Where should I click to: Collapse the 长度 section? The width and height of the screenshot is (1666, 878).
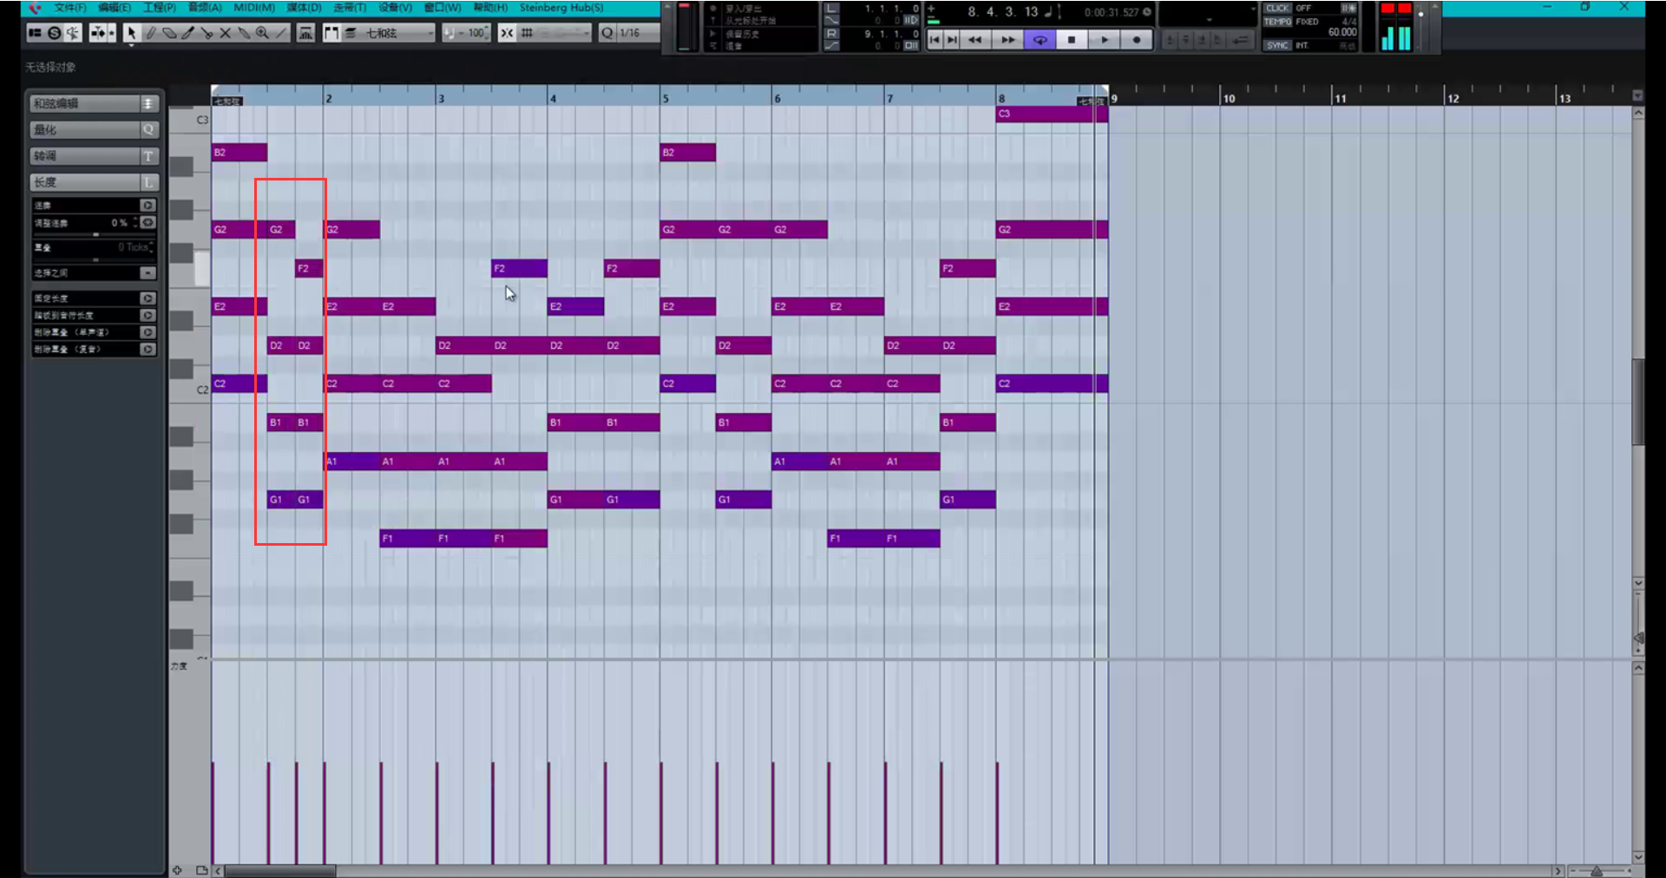click(94, 181)
